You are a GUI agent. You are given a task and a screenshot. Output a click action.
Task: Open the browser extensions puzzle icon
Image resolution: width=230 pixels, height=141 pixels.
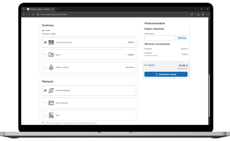[192, 14]
